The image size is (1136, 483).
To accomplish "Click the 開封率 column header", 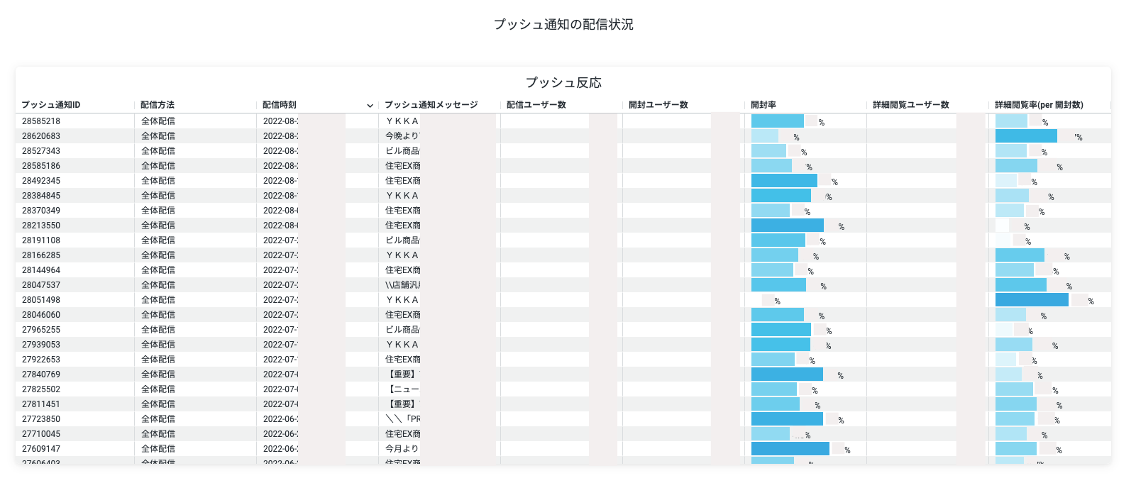I will click(763, 105).
